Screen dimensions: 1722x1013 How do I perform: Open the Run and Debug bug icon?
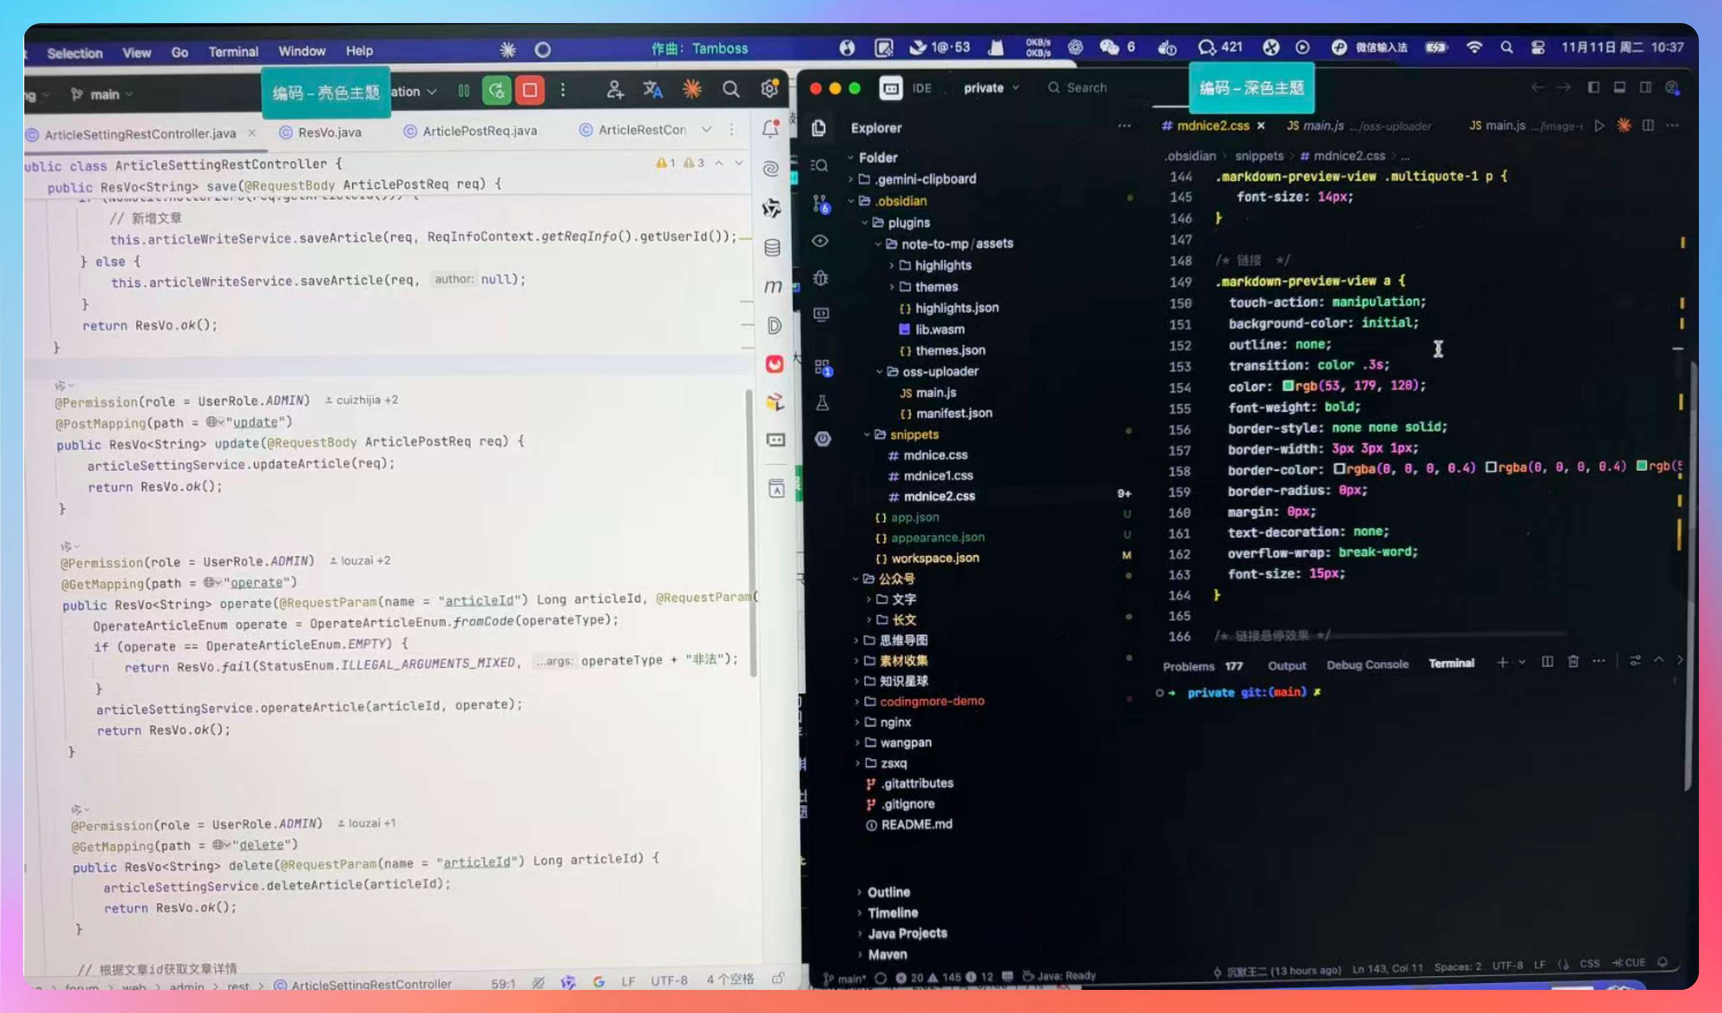(x=821, y=278)
